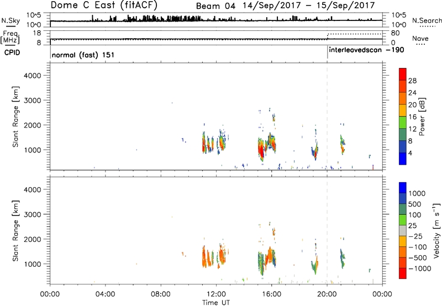Click the blue top segment of the Velocity color bar
Viewport: 442px width, 306px height.
click(x=403, y=188)
